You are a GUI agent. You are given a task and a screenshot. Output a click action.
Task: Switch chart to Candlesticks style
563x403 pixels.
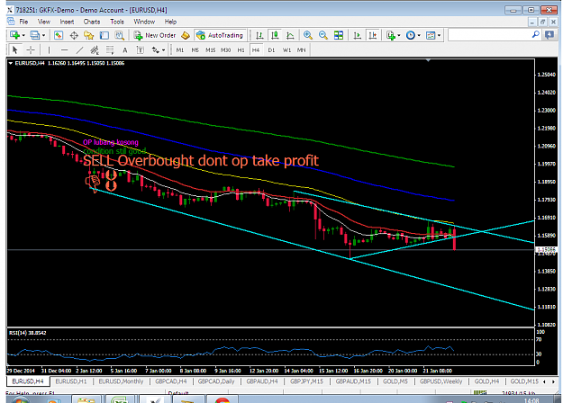click(275, 35)
